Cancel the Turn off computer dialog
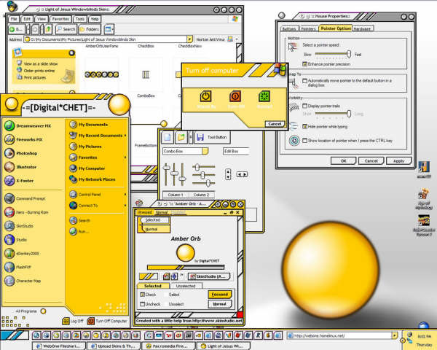This screenshot has width=437, height=350. (275, 124)
